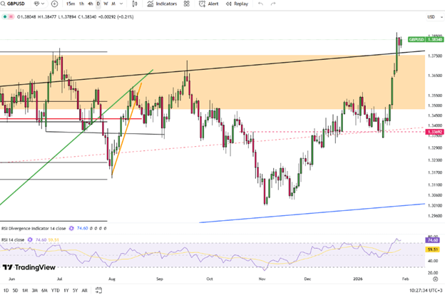The height and width of the screenshot is (295, 445).
Task: Open the GBPUSD symbol search
Action: [21, 4]
